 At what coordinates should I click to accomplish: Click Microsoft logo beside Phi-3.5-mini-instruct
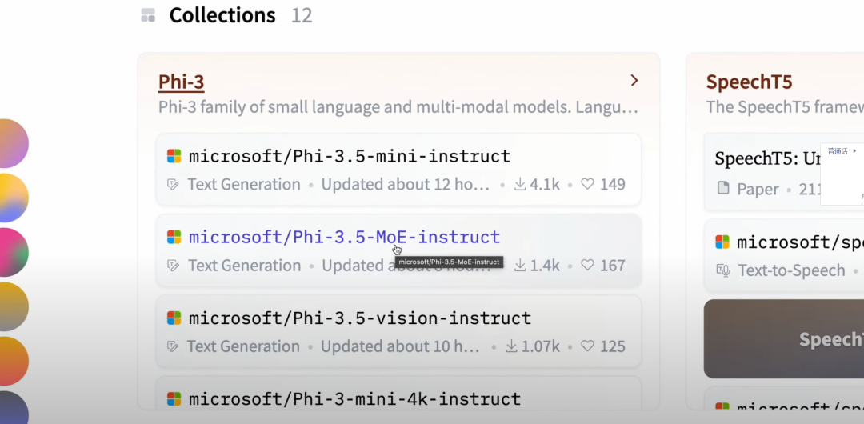coord(174,156)
